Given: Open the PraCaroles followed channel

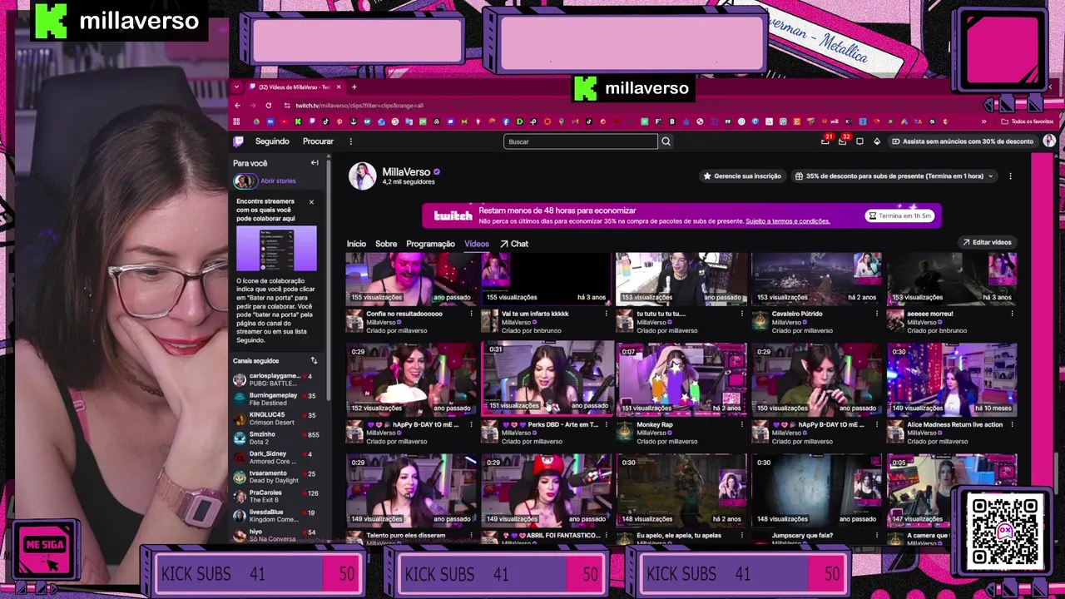Looking at the screenshot, I should 275,496.
